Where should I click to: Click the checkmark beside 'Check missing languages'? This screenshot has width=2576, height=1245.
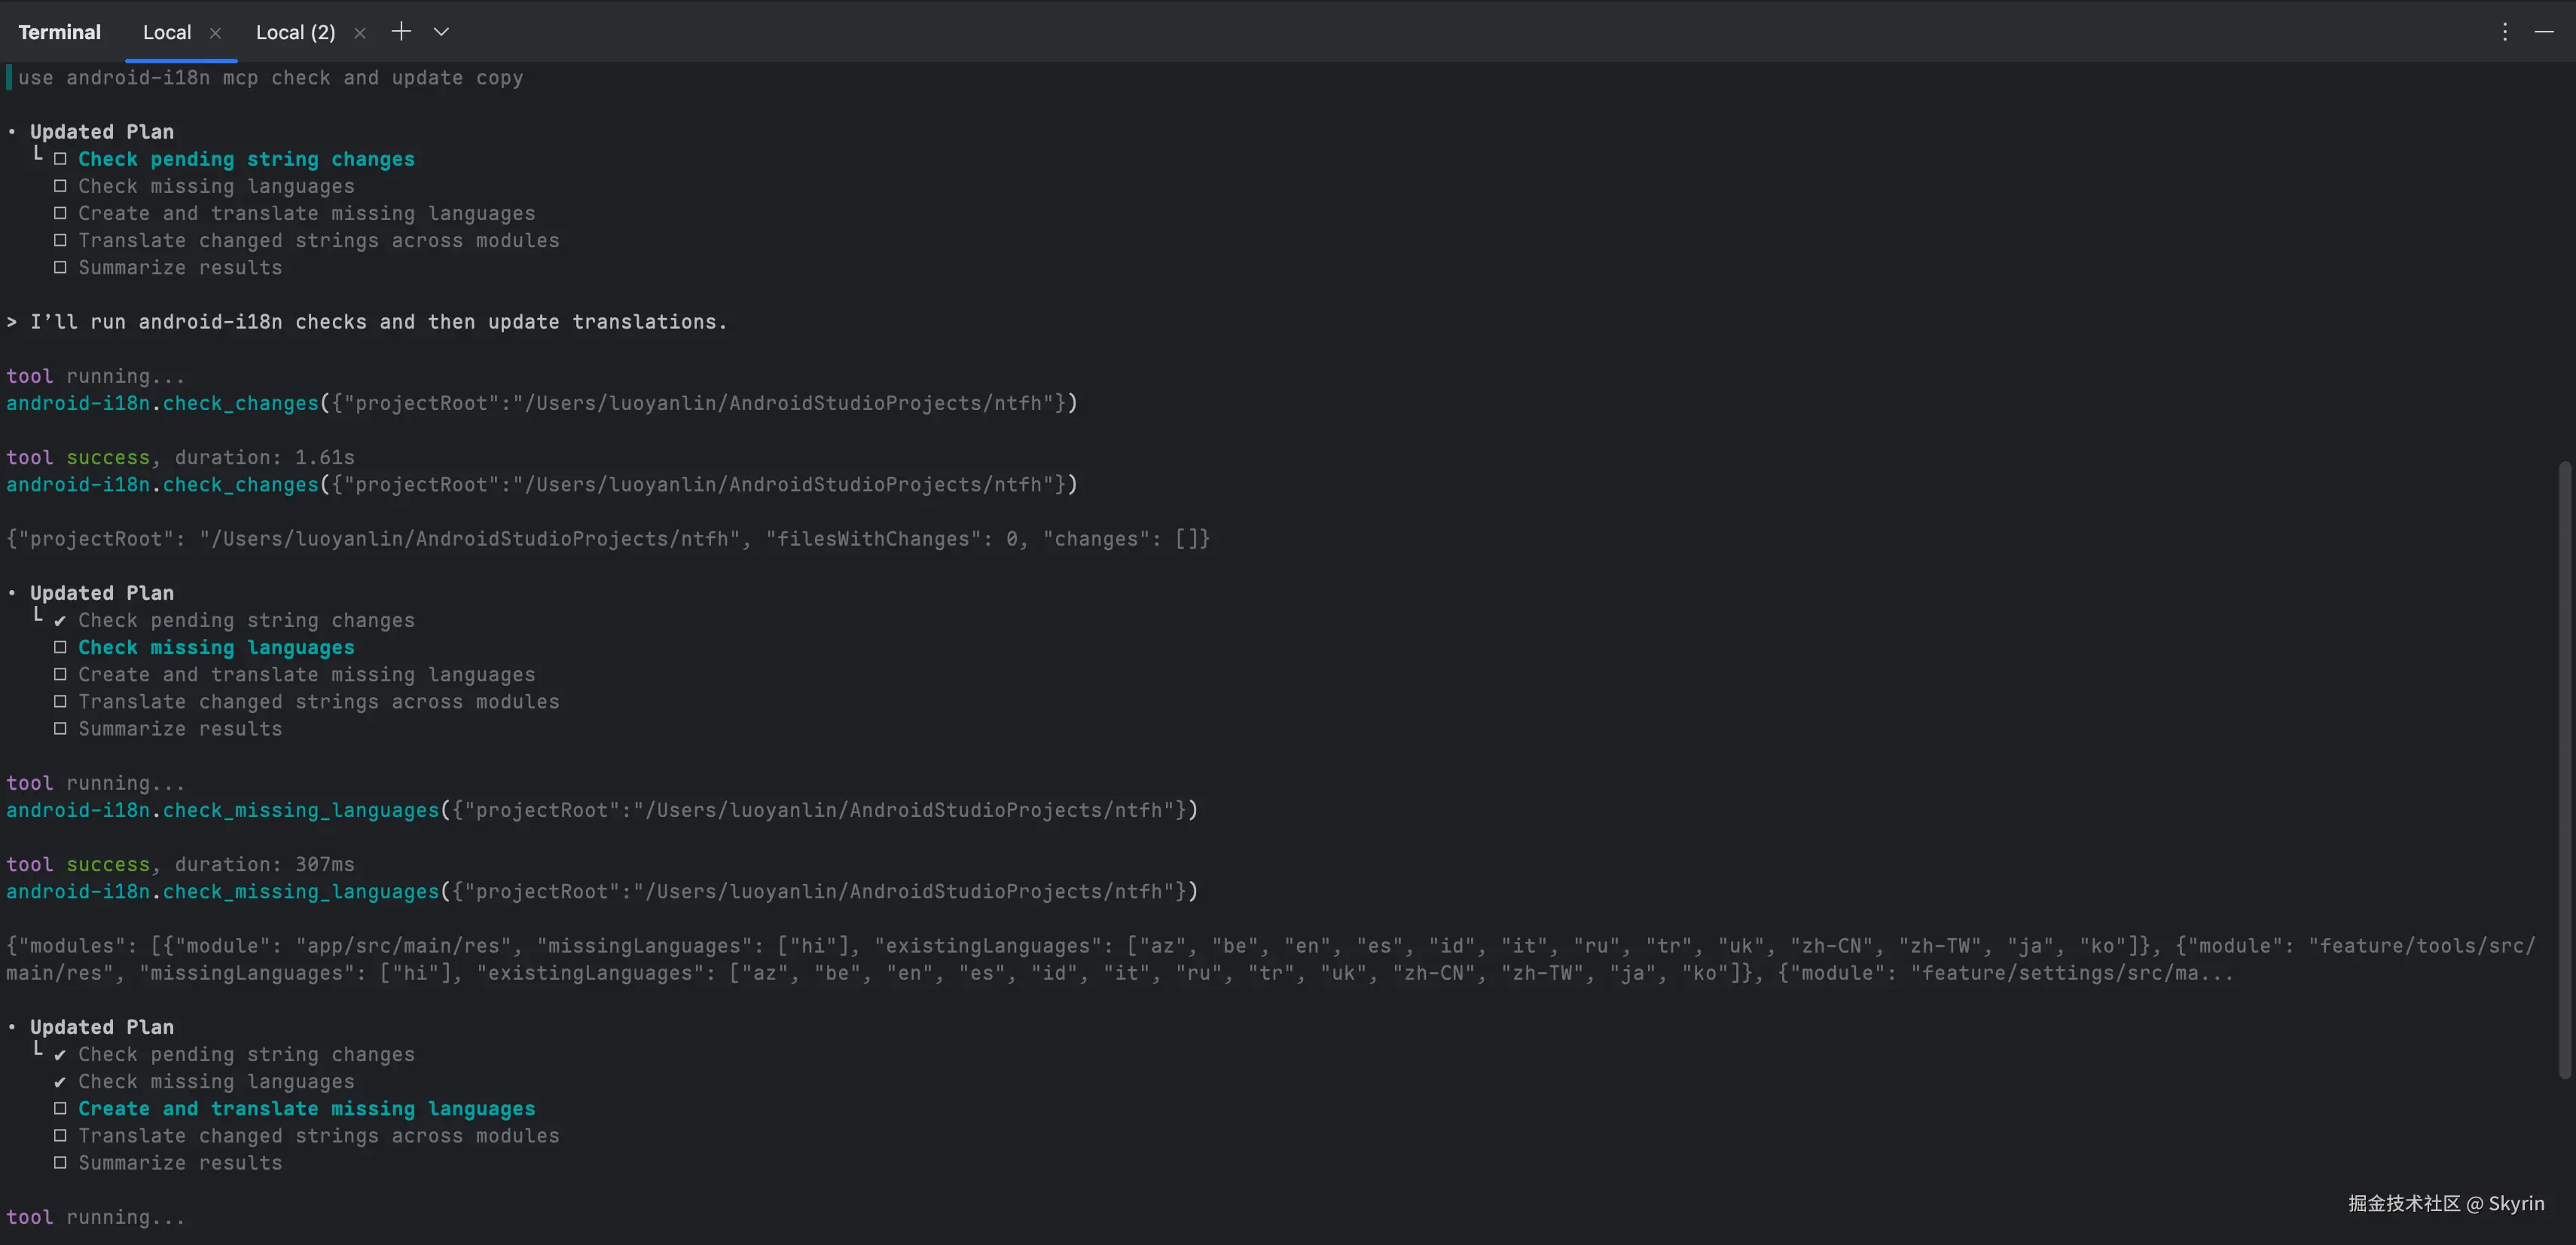pyautogui.click(x=60, y=1083)
